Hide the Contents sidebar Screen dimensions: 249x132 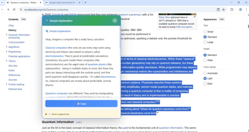tap(23, 19)
